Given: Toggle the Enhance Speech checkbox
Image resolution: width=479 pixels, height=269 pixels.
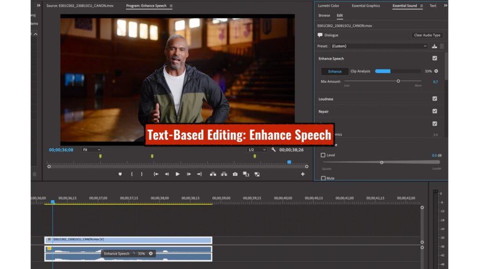Looking at the screenshot, I should tap(435, 58).
